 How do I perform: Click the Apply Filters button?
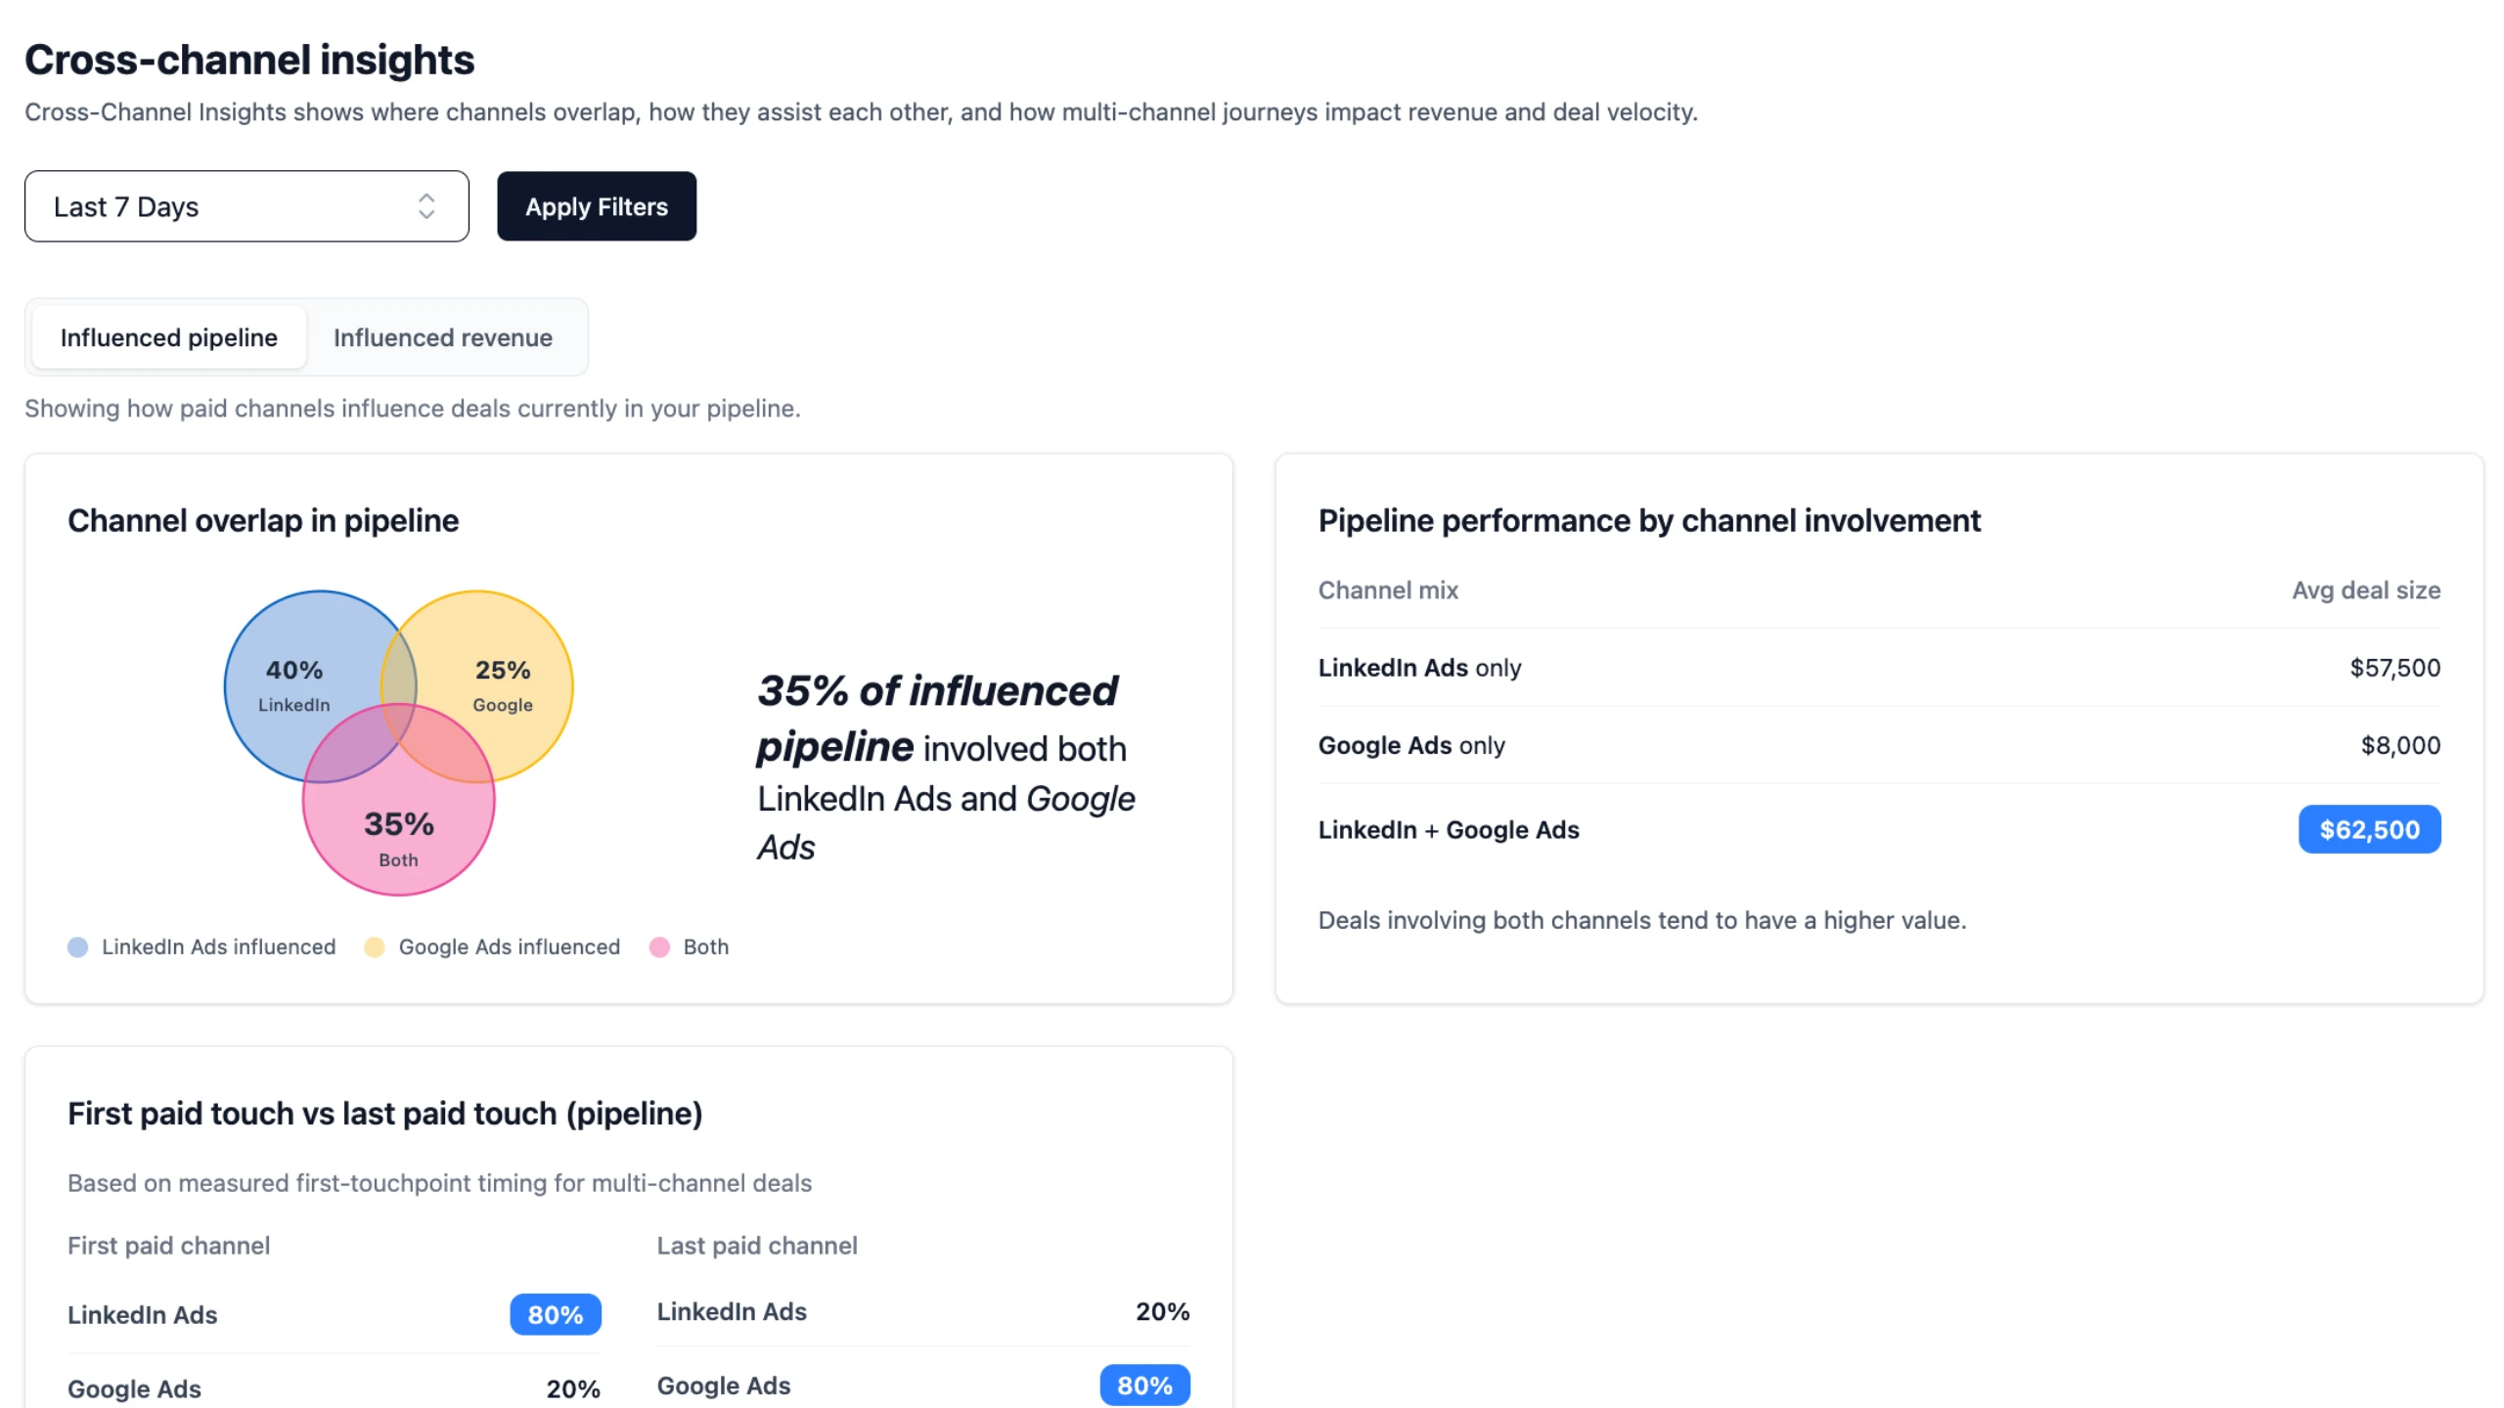[597, 205]
